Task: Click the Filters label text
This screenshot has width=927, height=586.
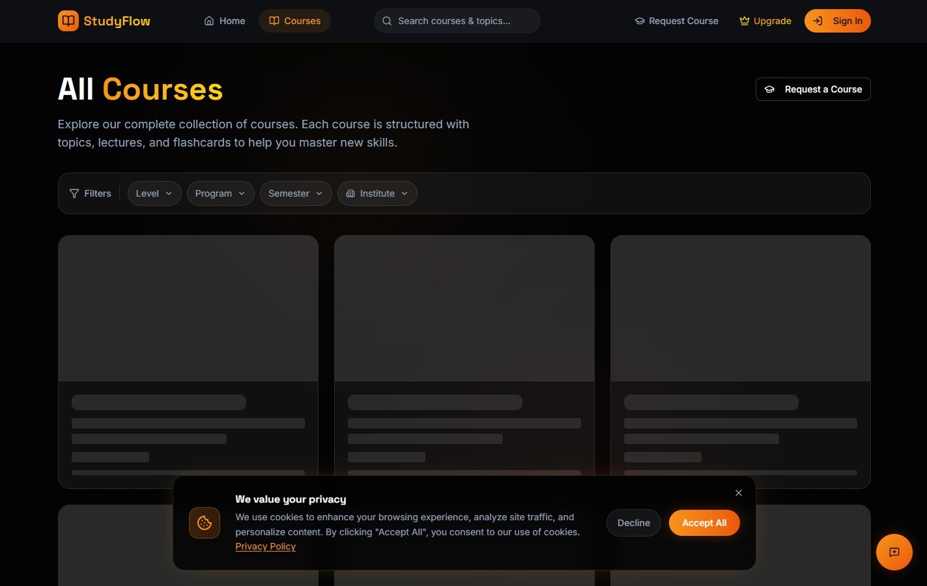Action: point(98,193)
